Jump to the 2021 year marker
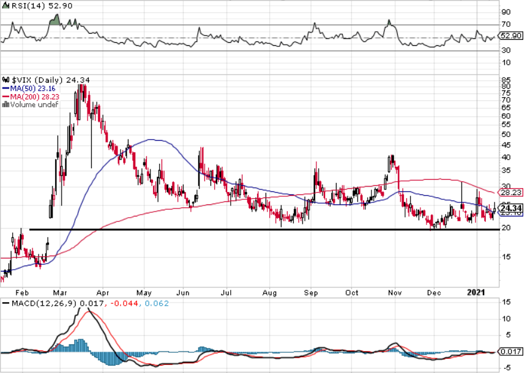The width and height of the screenshot is (530, 373). pos(477,292)
